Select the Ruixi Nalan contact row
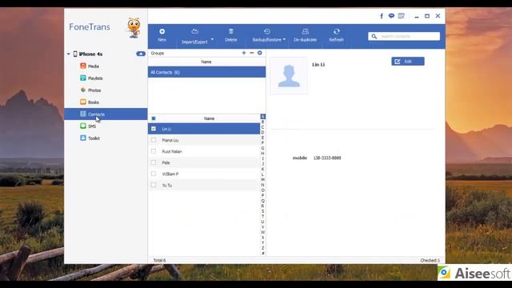The height and width of the screenshot is (288, 512). pyautogui.click(x=204, y=151)
